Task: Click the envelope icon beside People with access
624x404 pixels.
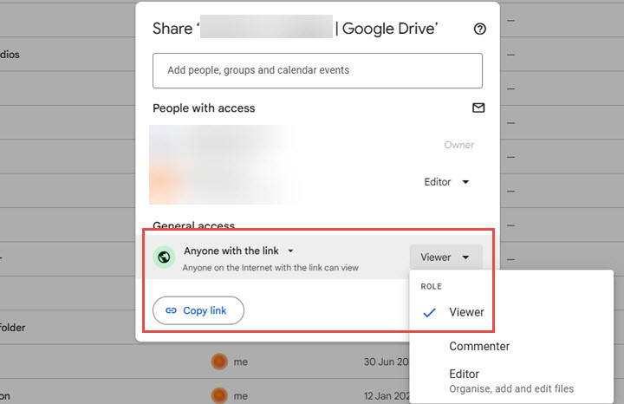Action: point(478,108)
